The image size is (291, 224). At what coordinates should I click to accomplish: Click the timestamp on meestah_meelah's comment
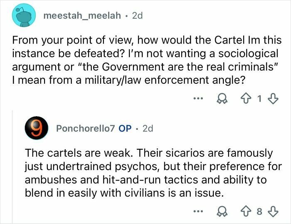[x=137, y=16]
